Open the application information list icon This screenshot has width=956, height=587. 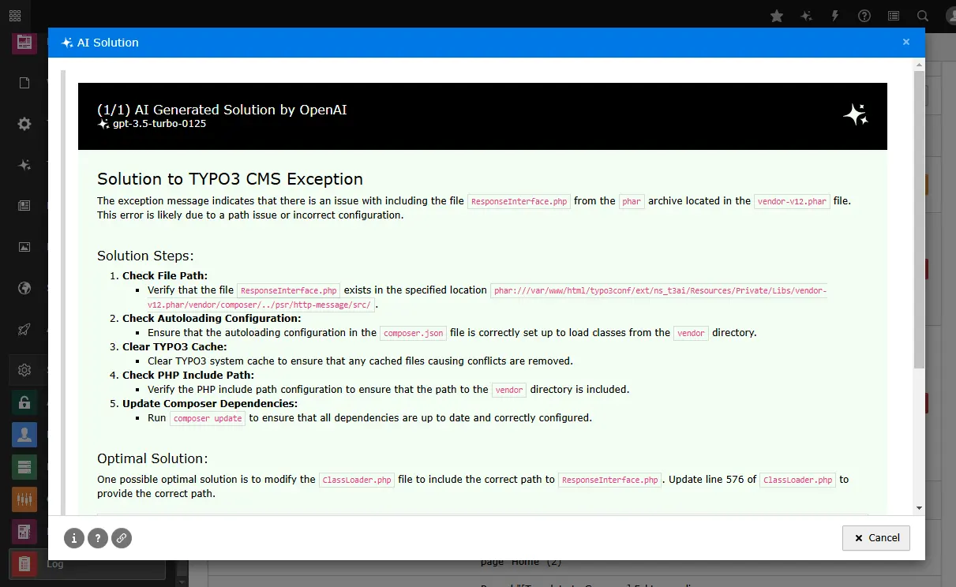point(894,16)
